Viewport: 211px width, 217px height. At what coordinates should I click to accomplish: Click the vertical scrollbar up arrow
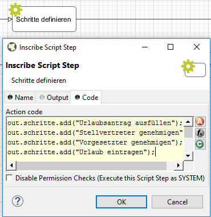[x=188, y=122]
